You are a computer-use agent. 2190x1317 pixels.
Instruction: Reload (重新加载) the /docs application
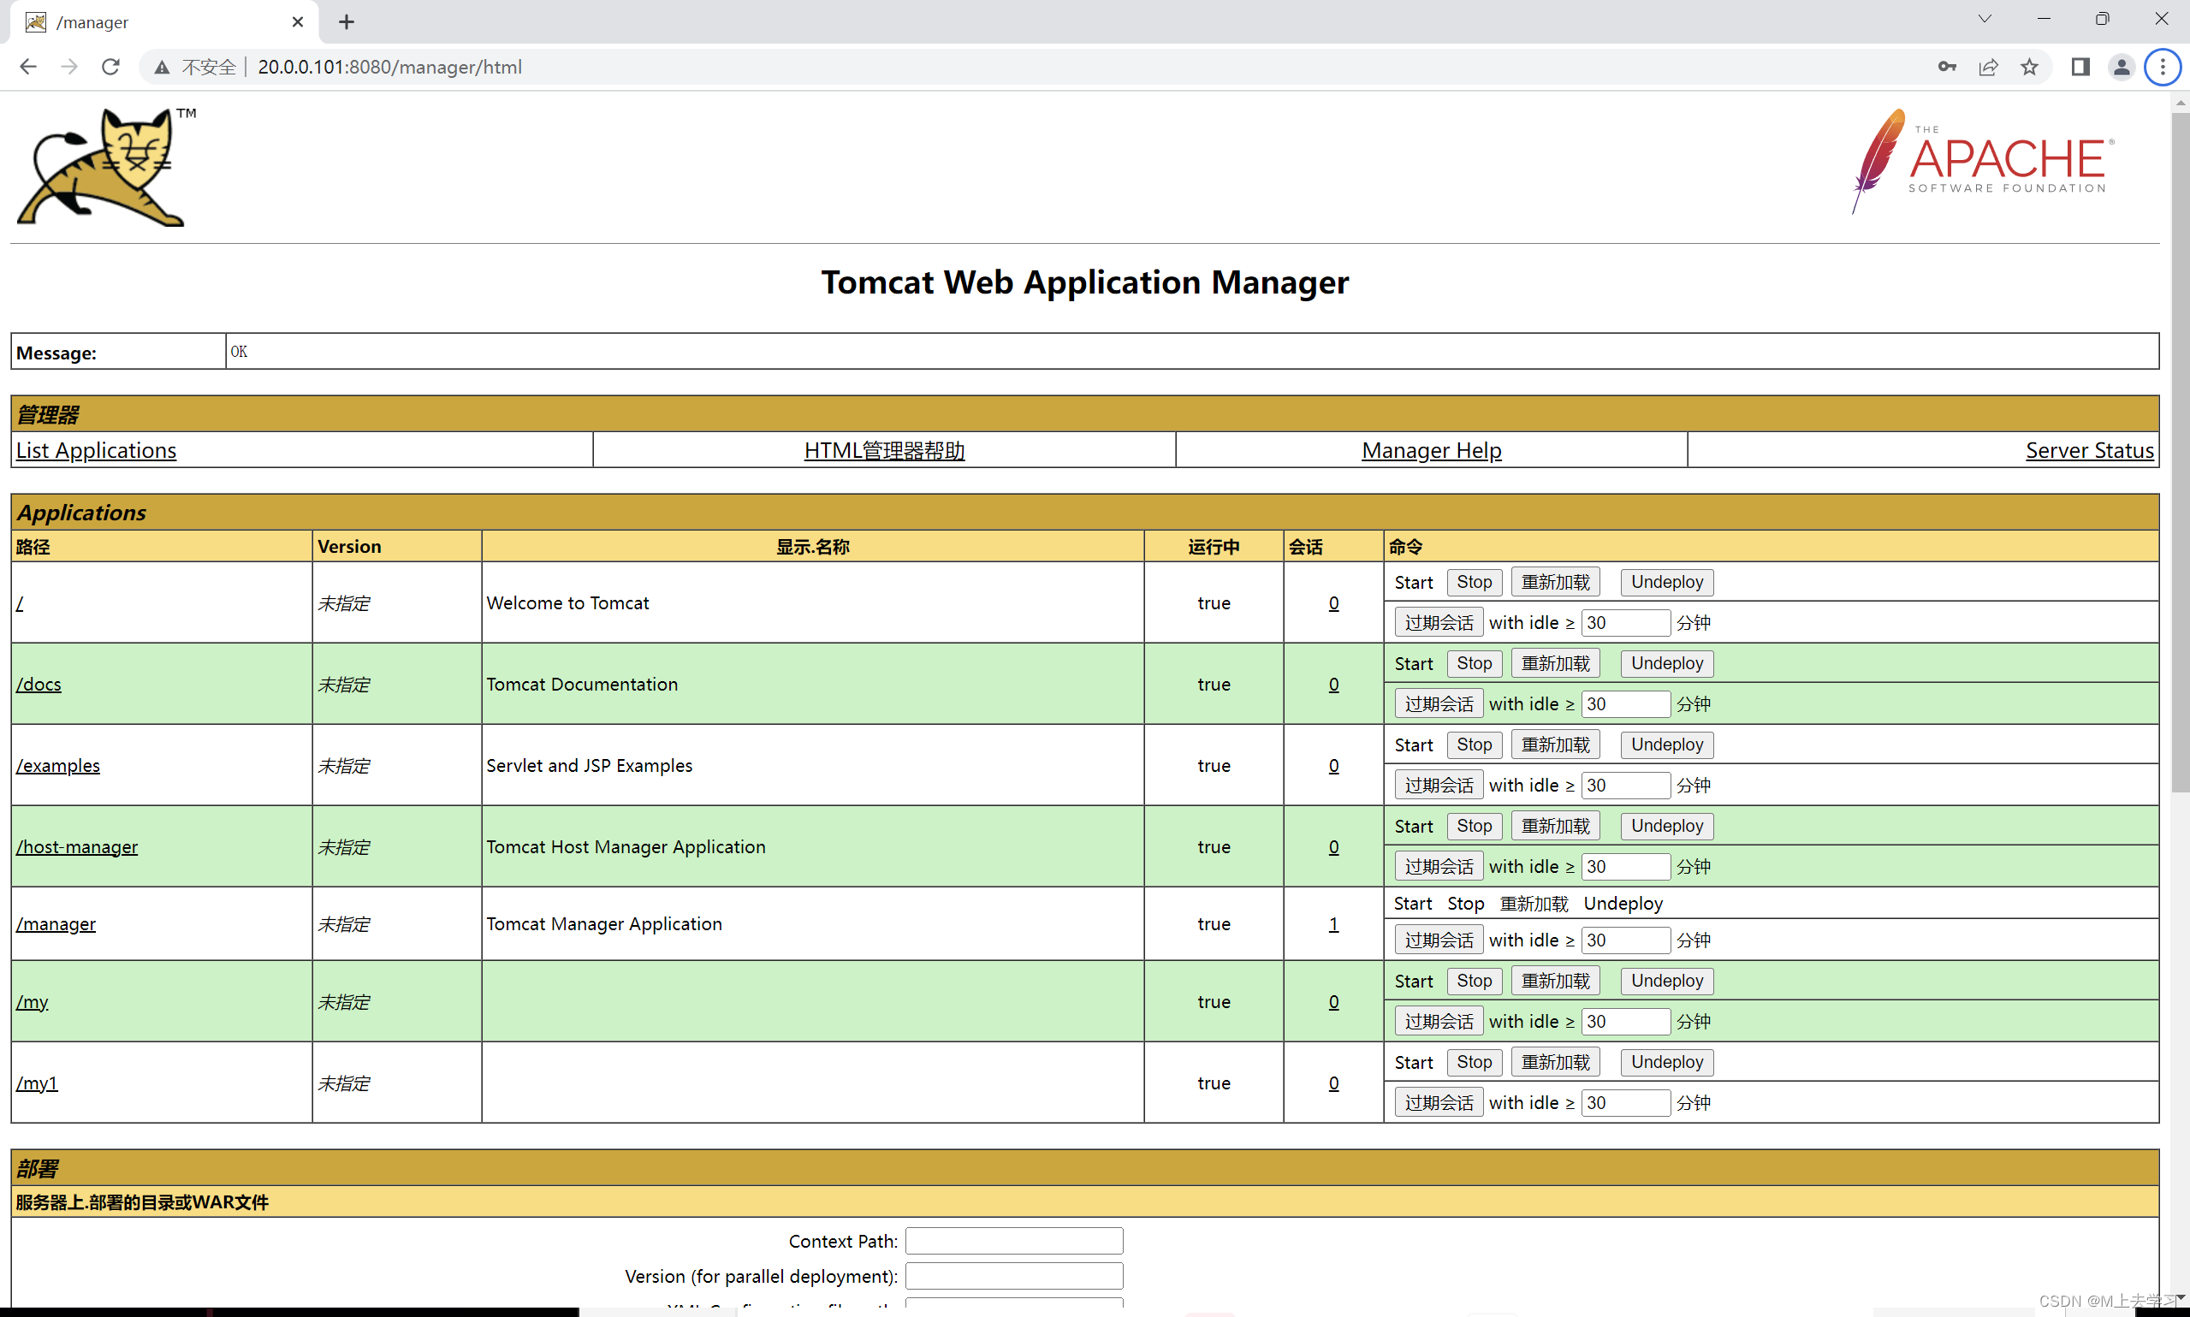(1555, 663)
